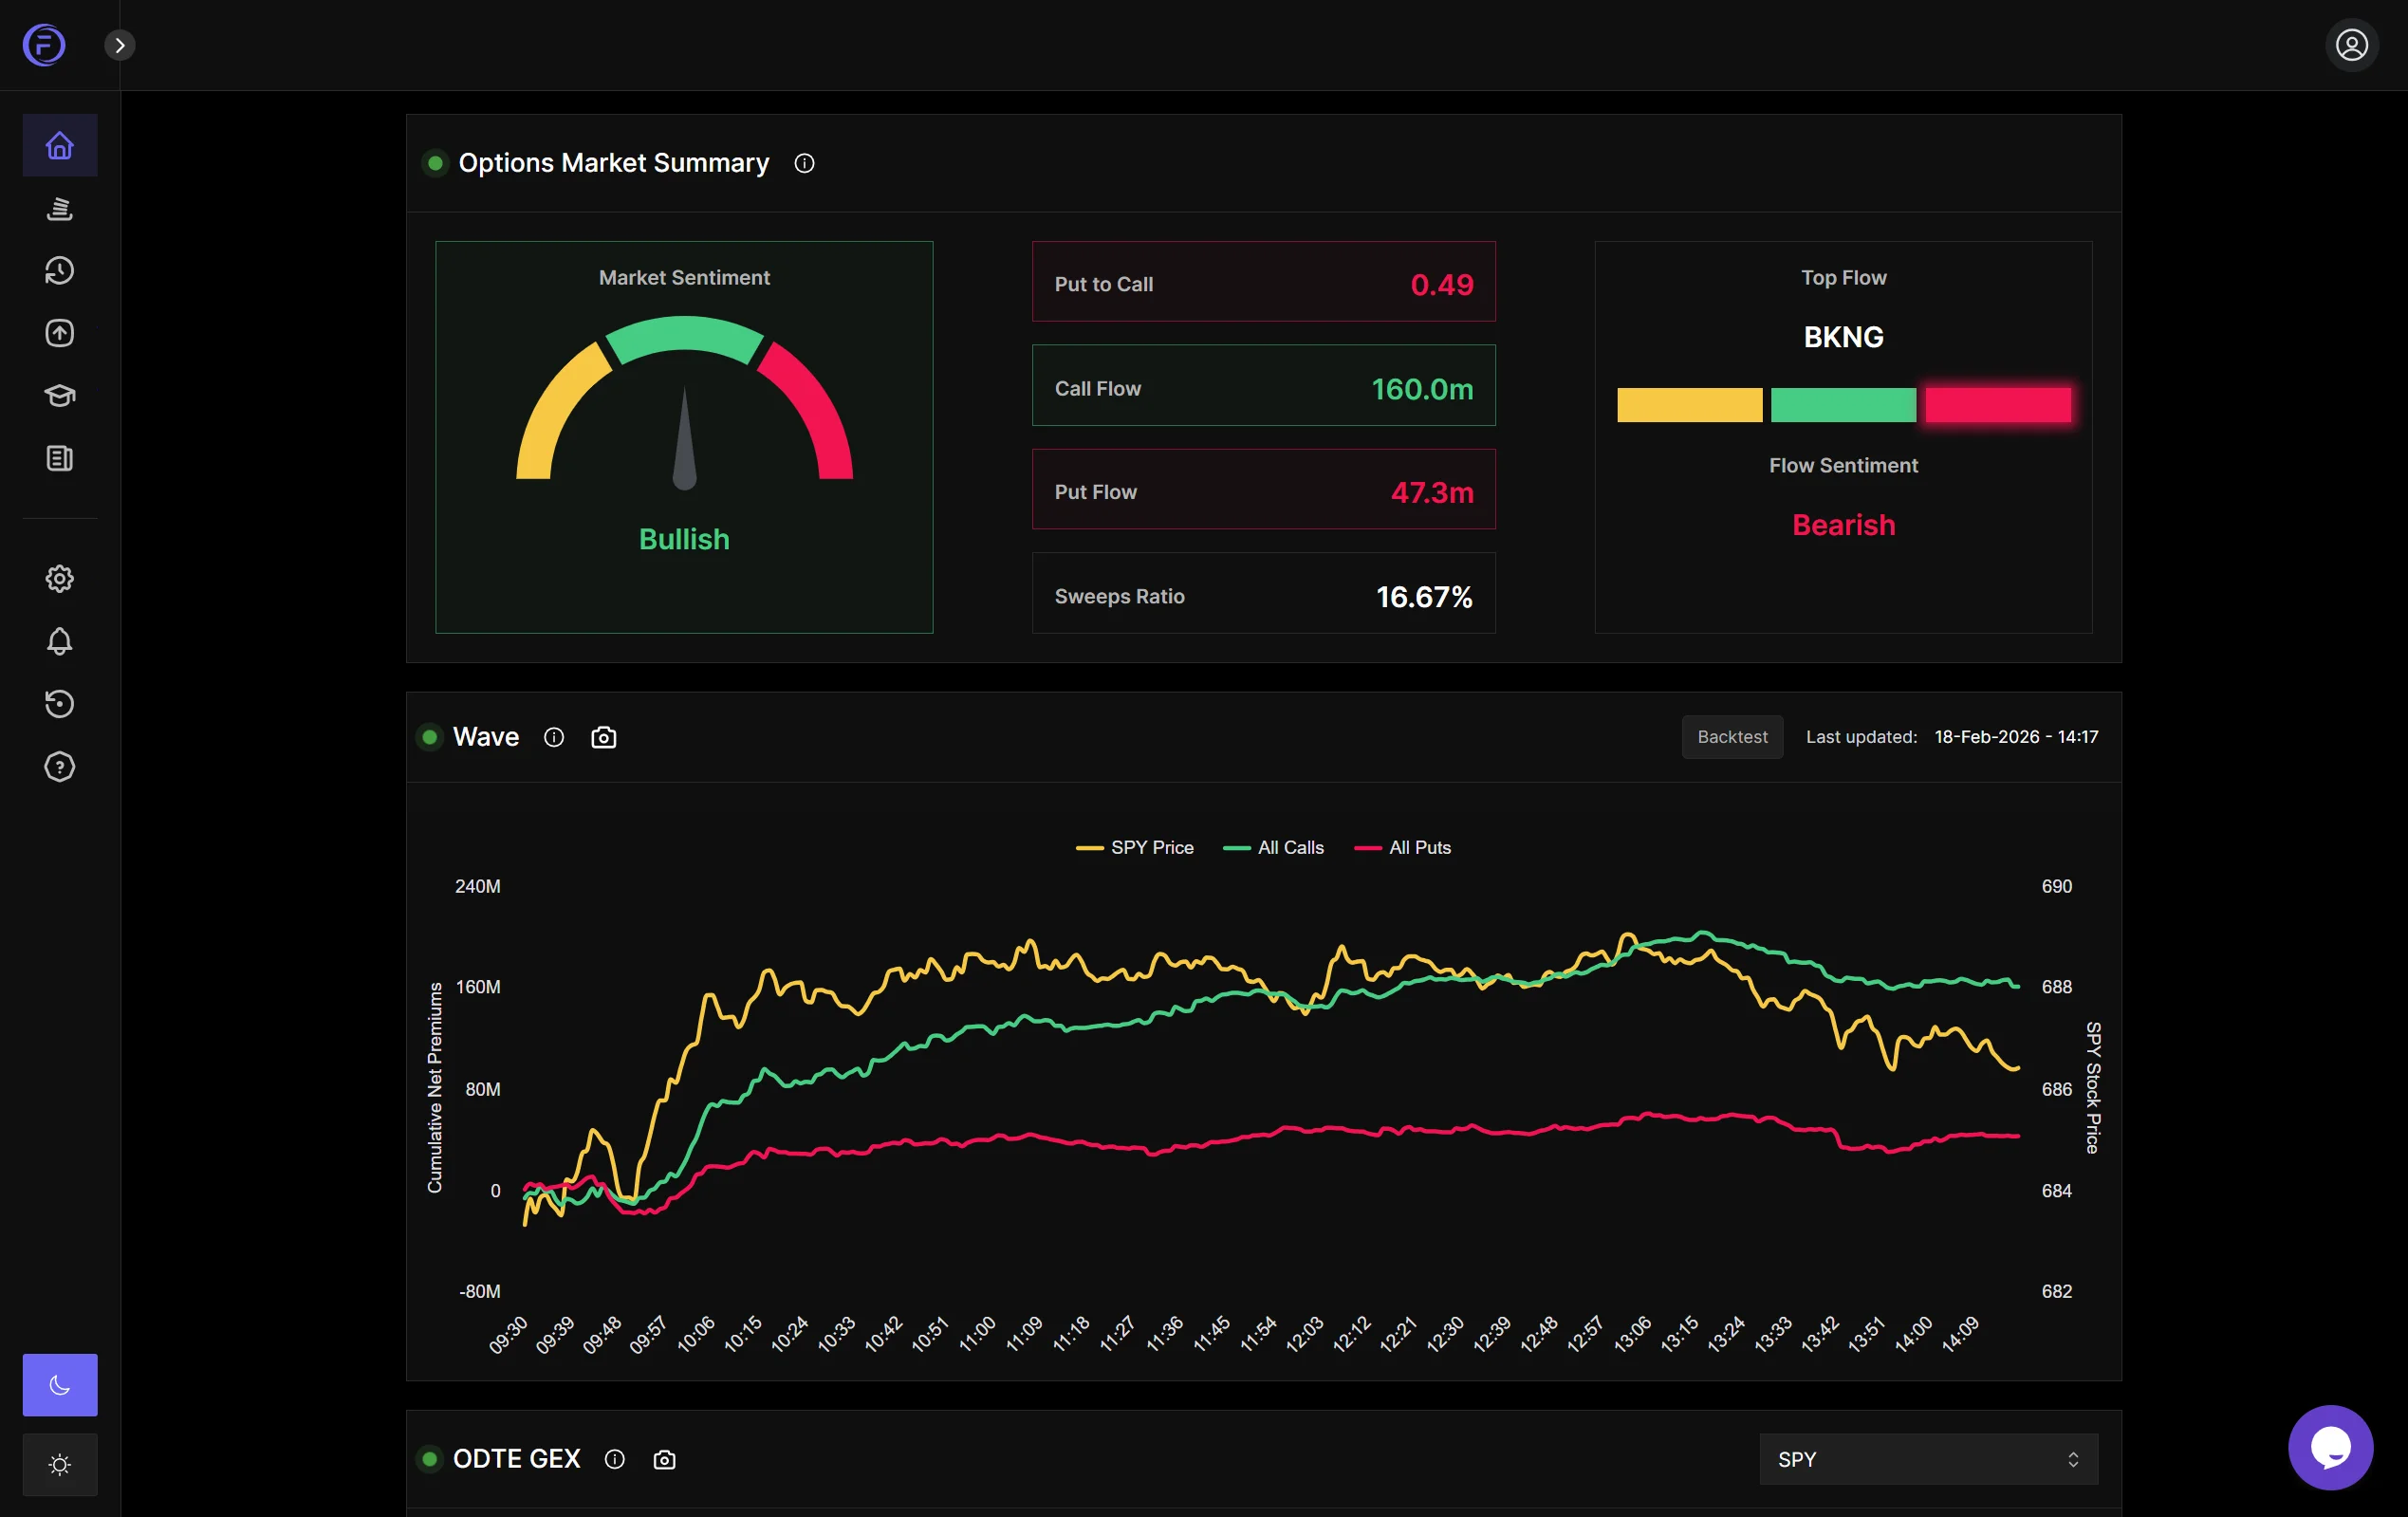The height and width of the screenshot is (1517, 2408).
Task: Toggle dark mode with the moon button
Action: [x=60, y=1385]
